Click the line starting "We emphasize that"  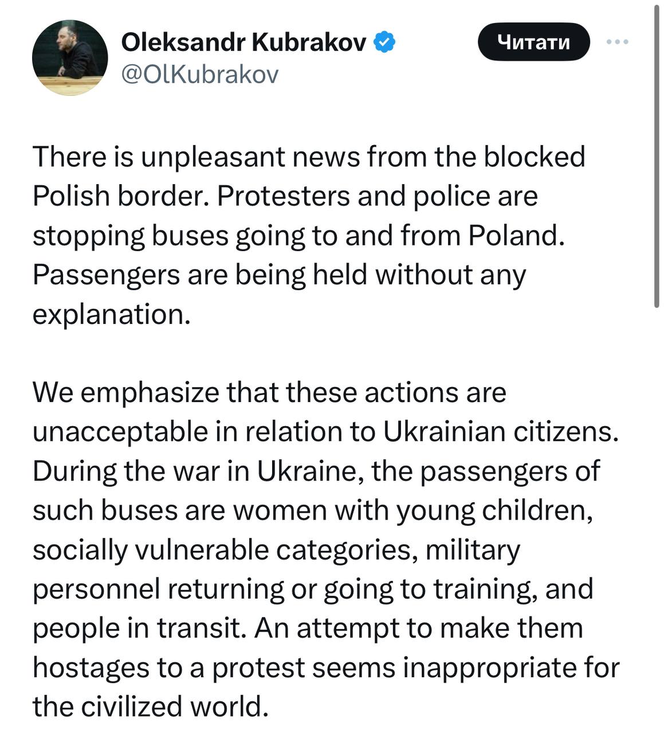(x=269, y=393)
